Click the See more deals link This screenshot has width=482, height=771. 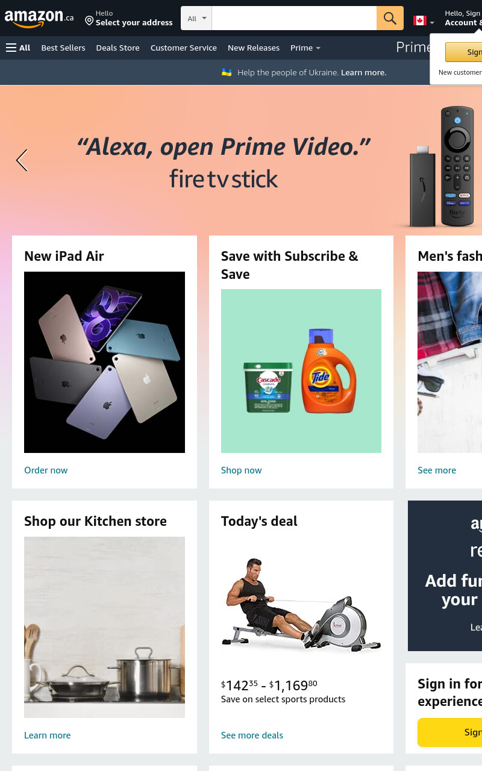tap(252, 735)
